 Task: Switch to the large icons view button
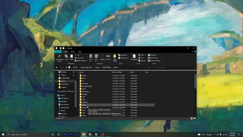tap(195, 118)
